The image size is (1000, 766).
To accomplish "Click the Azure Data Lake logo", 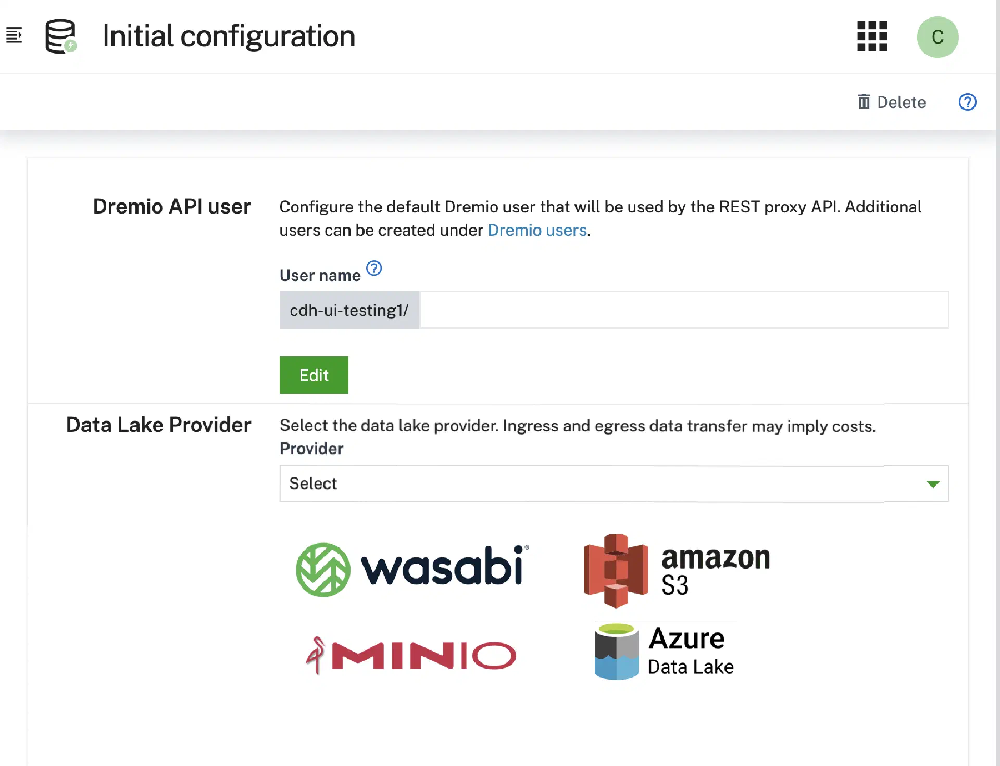I will [665, 652].
